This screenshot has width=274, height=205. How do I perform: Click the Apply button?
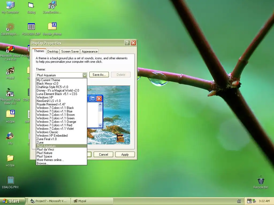[x=125, y=155]
